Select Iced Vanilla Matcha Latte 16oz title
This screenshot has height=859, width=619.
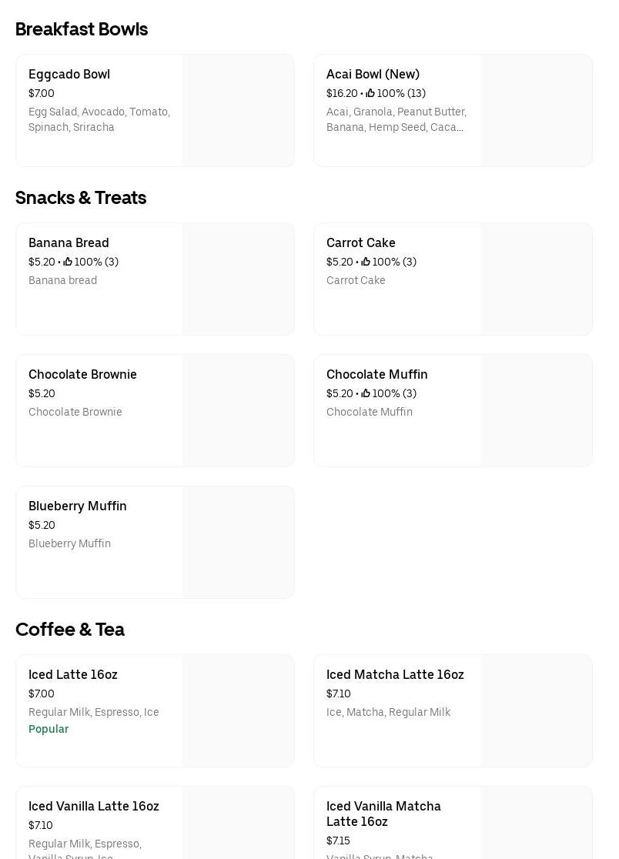tap(383, 814)
